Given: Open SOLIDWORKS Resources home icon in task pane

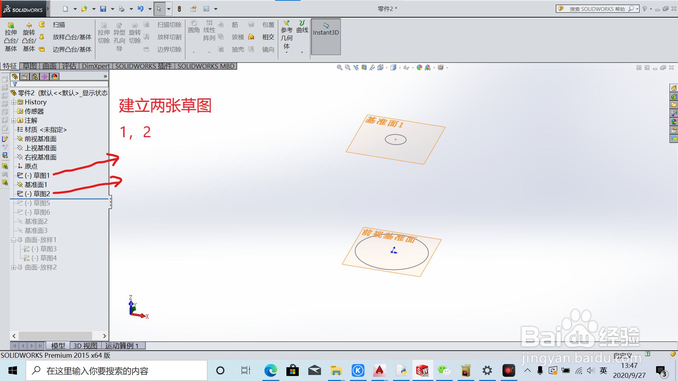Looking at the screenshot, I should tap(674, 88).
